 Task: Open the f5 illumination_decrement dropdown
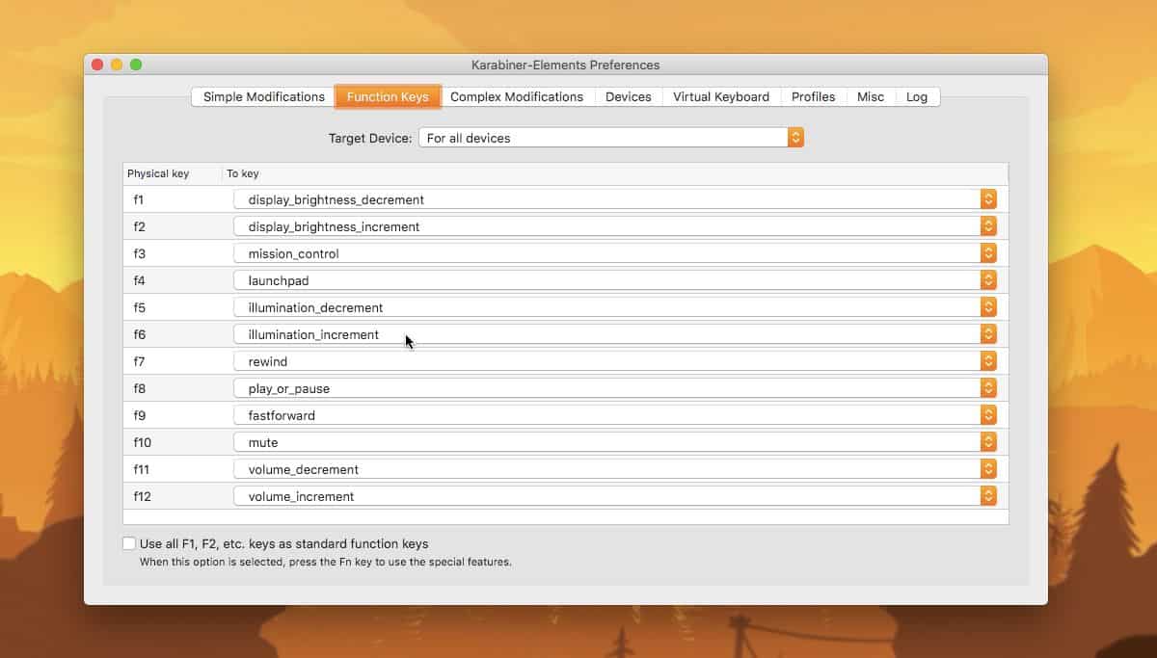tap(988, 307)
